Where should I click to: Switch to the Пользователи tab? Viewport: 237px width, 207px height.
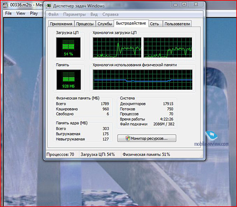(x=177, y=24)
